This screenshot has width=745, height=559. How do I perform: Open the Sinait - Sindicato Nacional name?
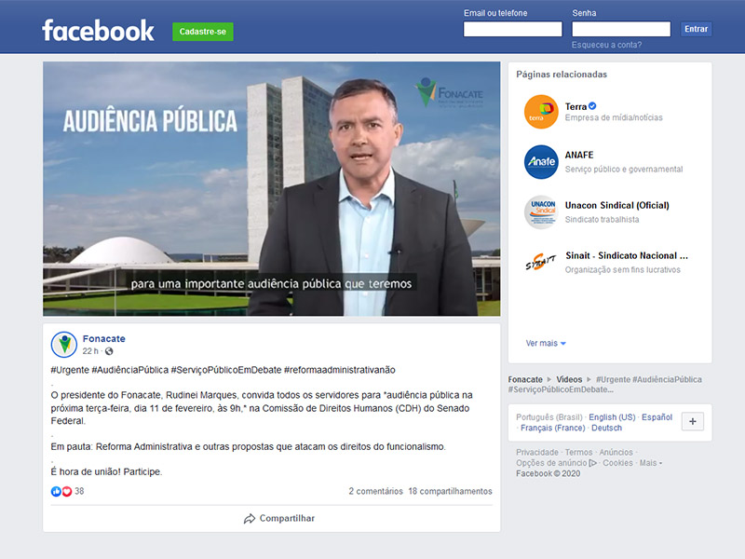click(x=627, y=255)
